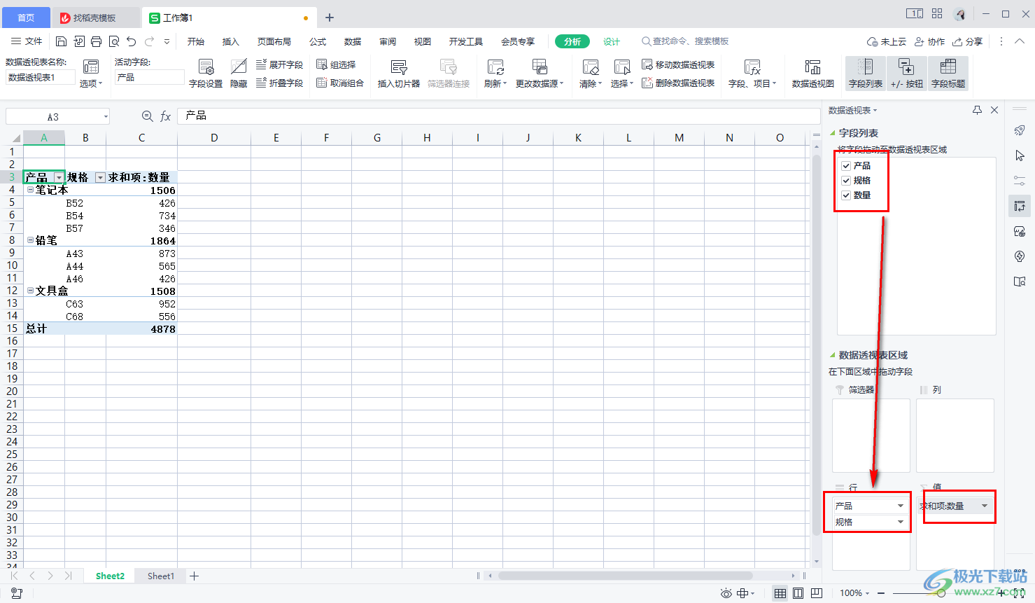Viewport: 1035px width, 603px height.
Task: Click the zoom magnifier icon beside formula bar
Action: point(147,116)
